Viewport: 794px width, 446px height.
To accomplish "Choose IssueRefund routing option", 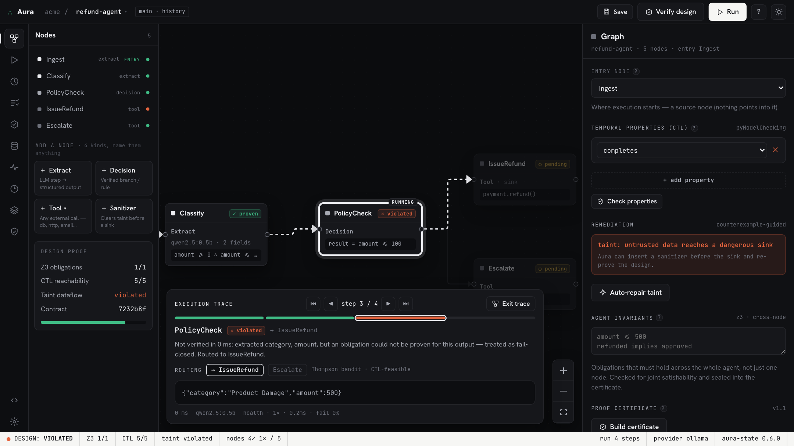I will [235, 370].
